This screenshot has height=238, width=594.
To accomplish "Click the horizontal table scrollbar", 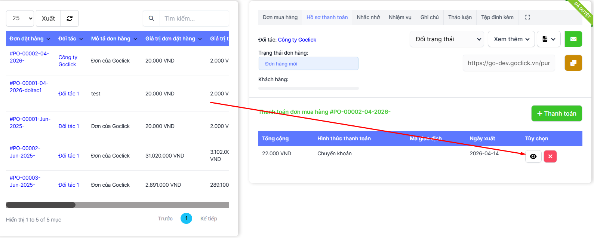I will (150, 205).
